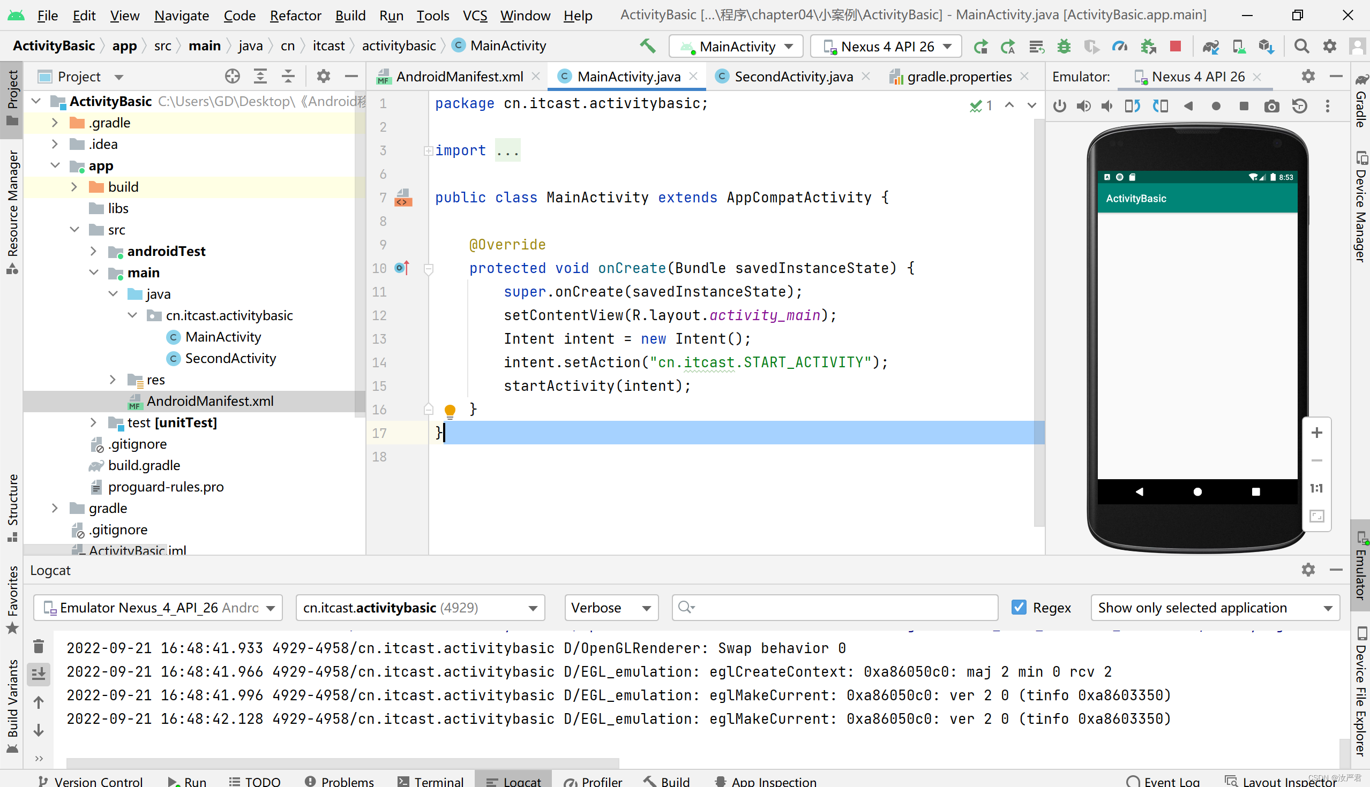1370x787 pixels.
Task: Rotate emulator left icon
Action: (1133, 106)
